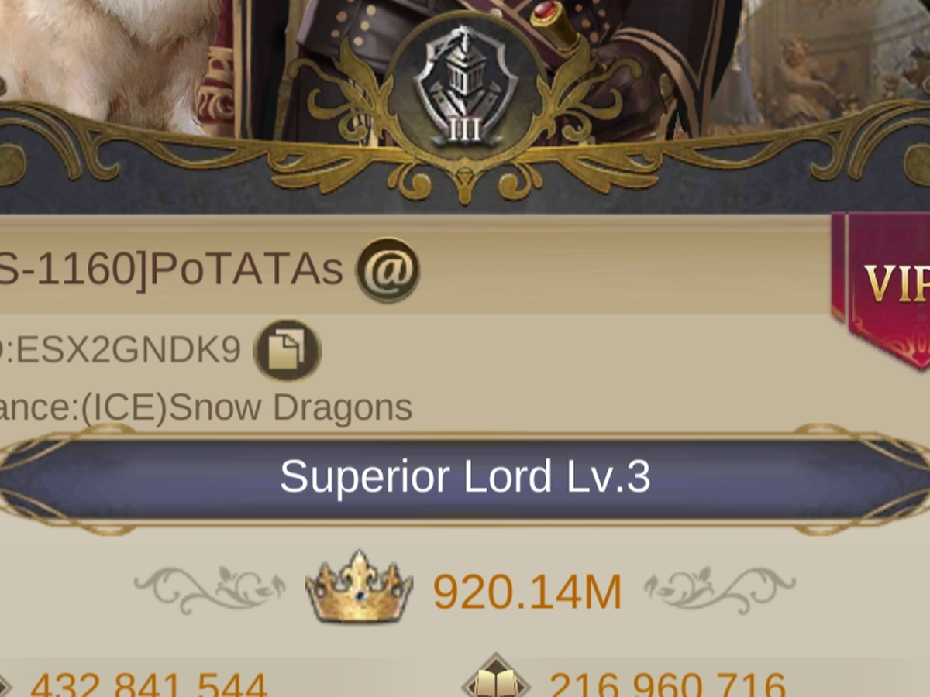Copy the player ID using the copy icon
This screenshot has width=930, height=697.
[x=288, y=351]
